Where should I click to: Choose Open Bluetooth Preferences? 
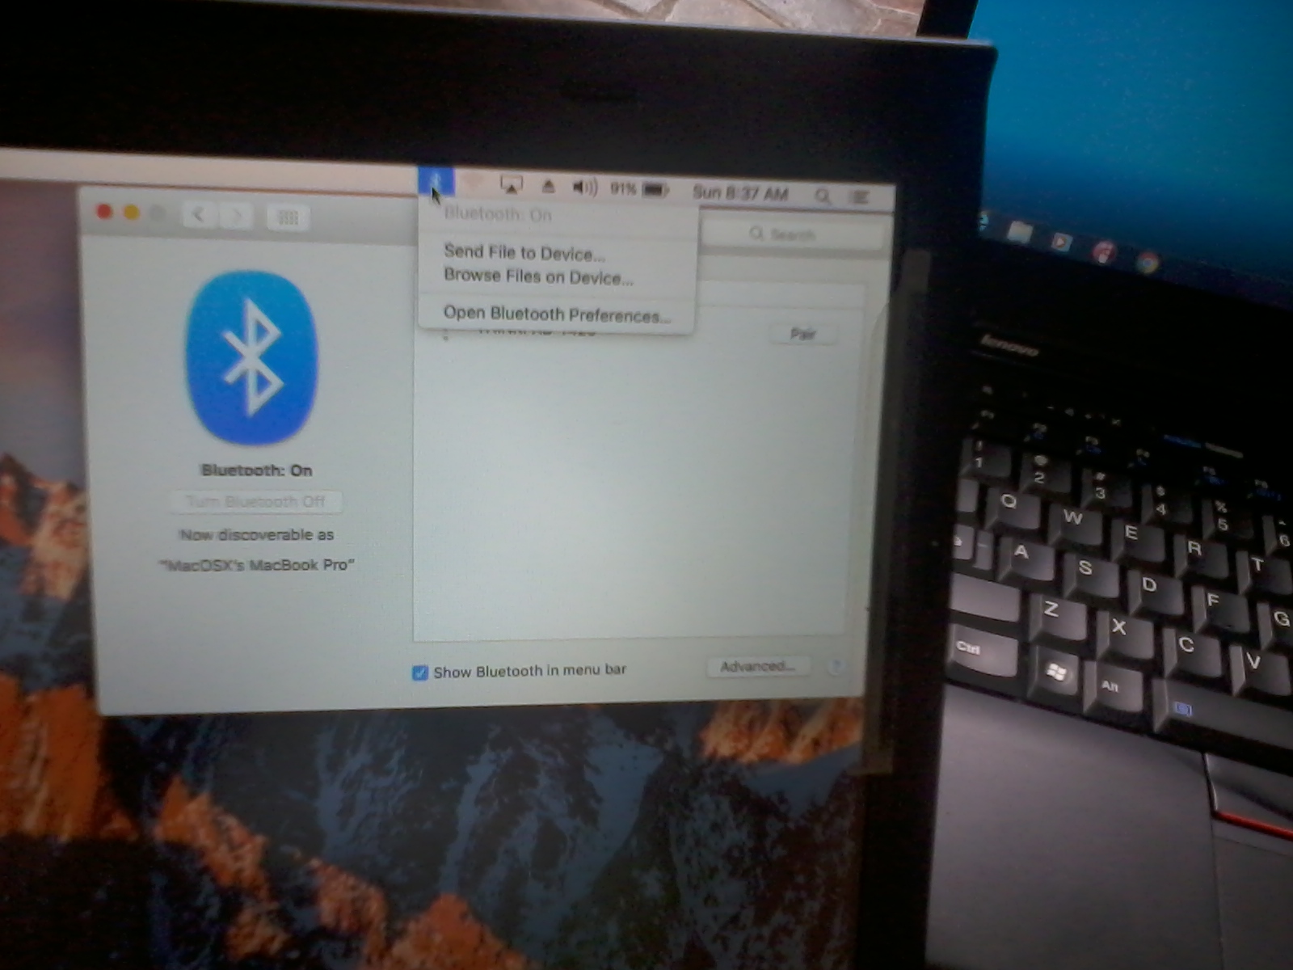(x=556, y=314)
